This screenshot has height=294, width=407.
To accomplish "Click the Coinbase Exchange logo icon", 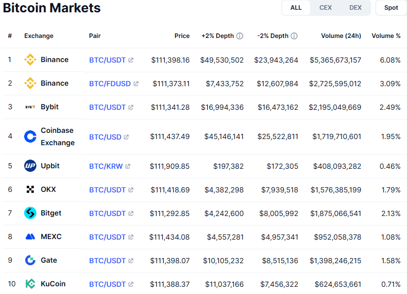I will (30, 136).
